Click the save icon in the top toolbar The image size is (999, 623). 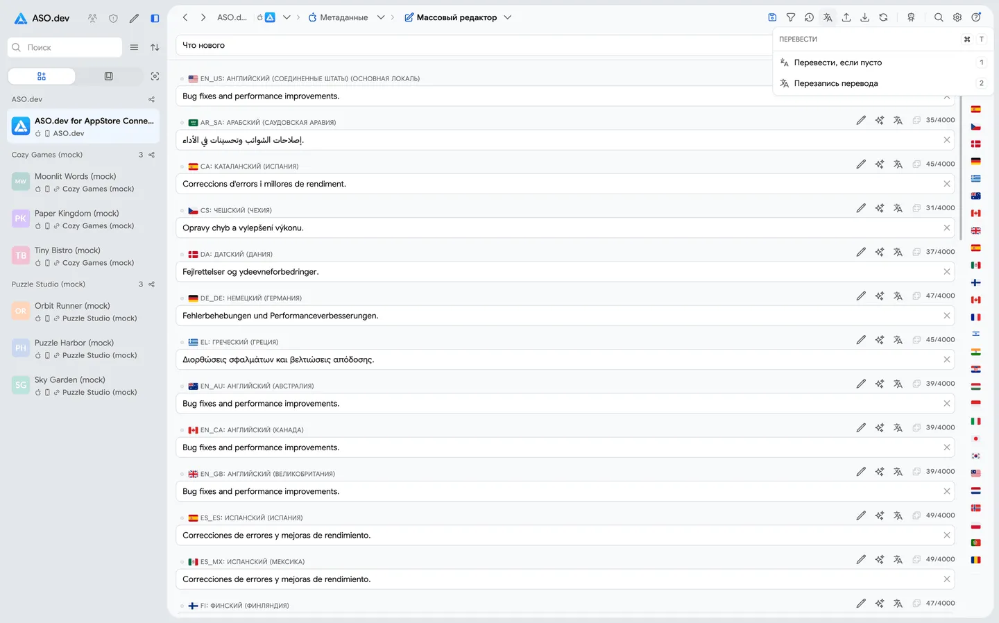coord(772,17)
